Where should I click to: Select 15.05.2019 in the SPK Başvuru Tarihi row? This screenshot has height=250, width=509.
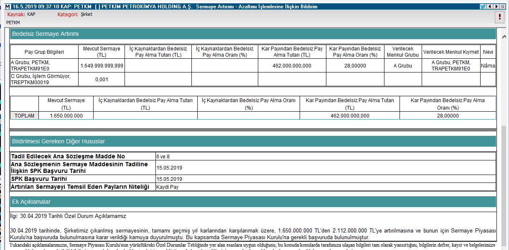coord(169,179)
